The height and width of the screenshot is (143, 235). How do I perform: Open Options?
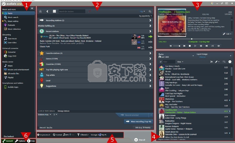[x=20, y=141]
